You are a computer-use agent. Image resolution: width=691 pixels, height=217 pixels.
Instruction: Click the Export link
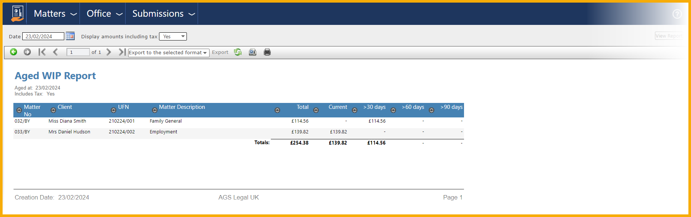tap(220, 52)
